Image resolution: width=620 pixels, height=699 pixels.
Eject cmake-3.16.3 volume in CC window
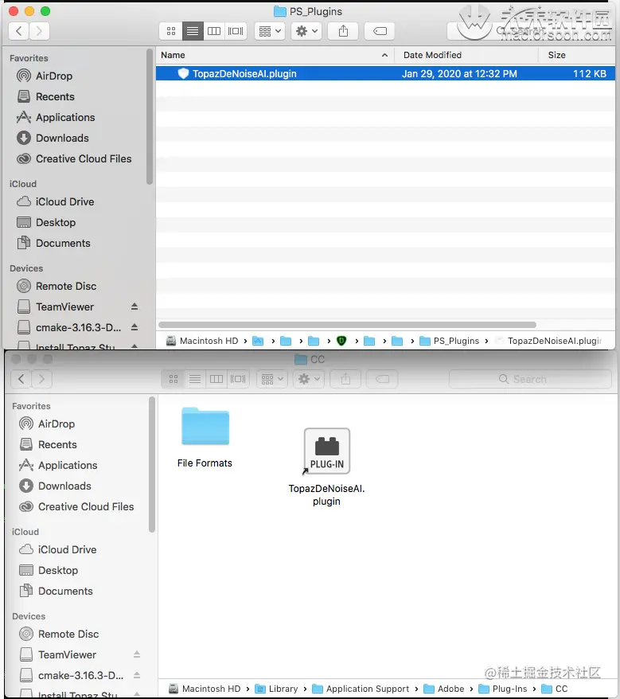137,675
